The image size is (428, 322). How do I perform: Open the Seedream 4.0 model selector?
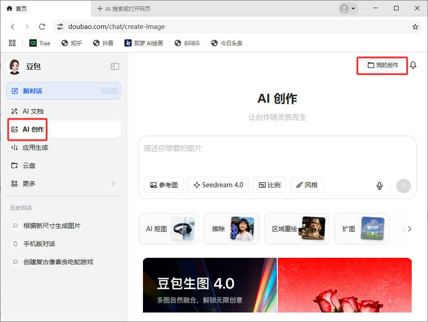point(218,185)
